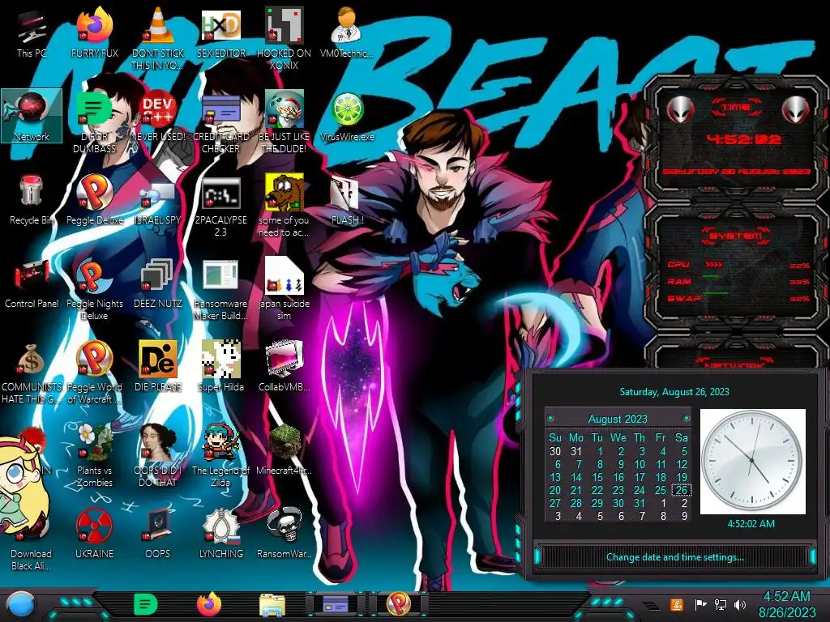This screenshot has height=622, width=830.
Task: Open the VM0Technic... desktop icon
Action: (x=347, y=34)
